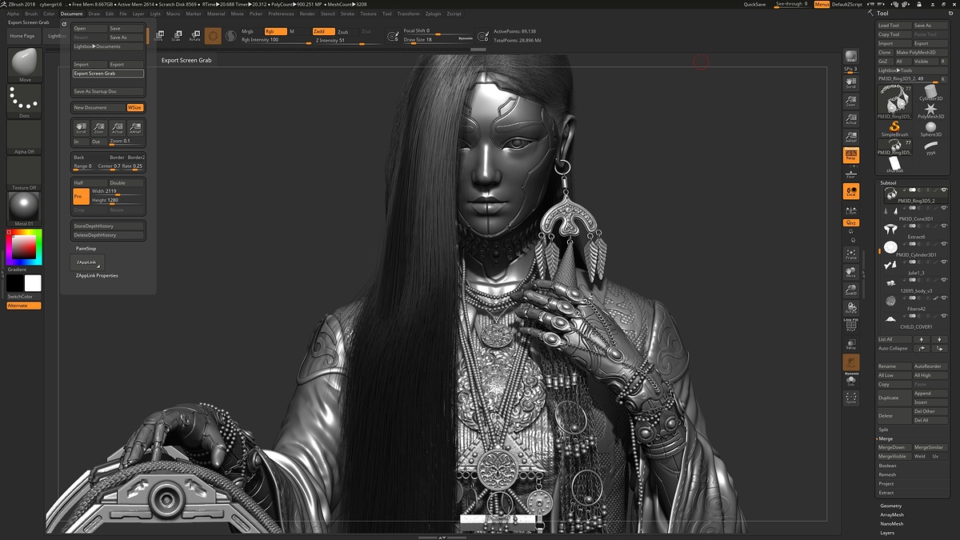This screenshot has height=540, width=960.
Task: Select the SimpleBrush tool thumbnail
Action: (894, 128)
